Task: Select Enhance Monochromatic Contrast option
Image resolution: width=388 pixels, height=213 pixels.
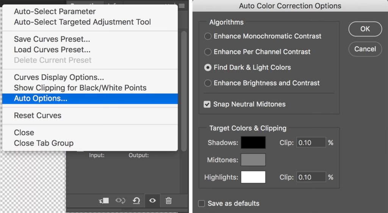Action: pos(208,36)
